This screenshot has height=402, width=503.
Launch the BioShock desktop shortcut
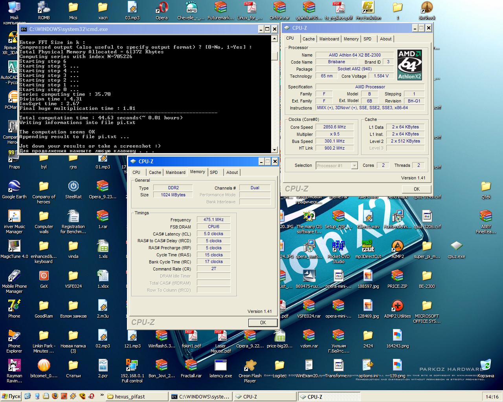click(427, 10)
